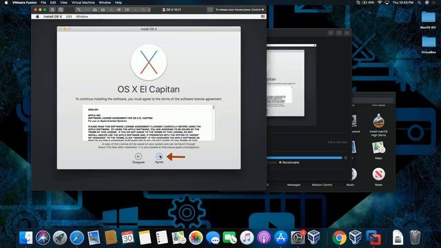
Task: Open System Preferences in the Dock
Action: coord(298,238)
